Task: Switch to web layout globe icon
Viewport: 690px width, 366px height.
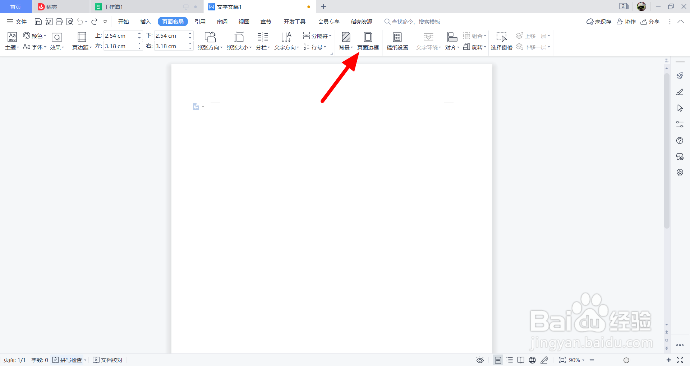Action: pyautogui.click(x=533, y=360)
